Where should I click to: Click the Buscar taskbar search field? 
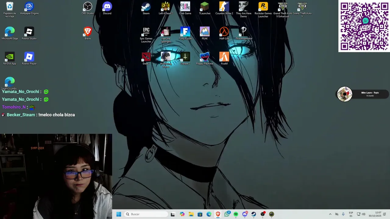click(146, 214)
